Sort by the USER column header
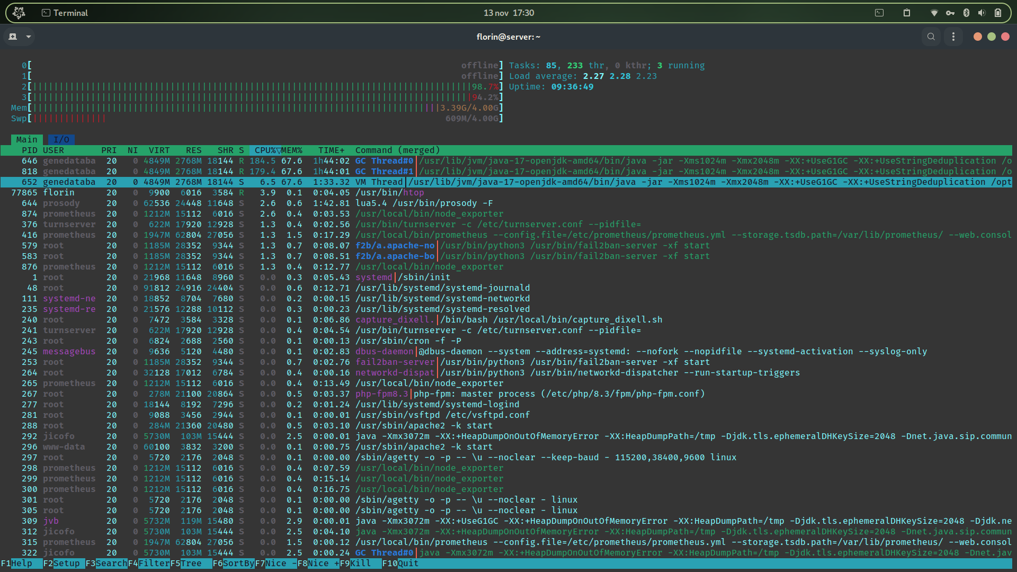The height and width of the screenshot is (572, 1017). click(53, 150)
